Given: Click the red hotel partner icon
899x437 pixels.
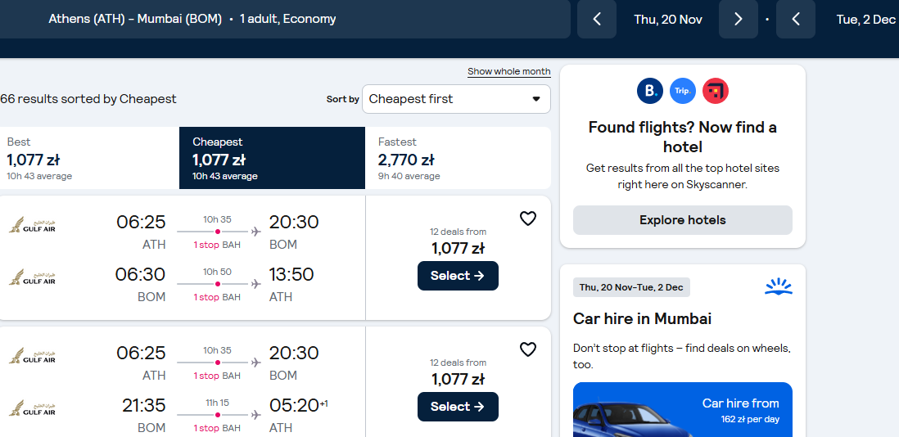Looking at the screenshot, I should [716, 91].
